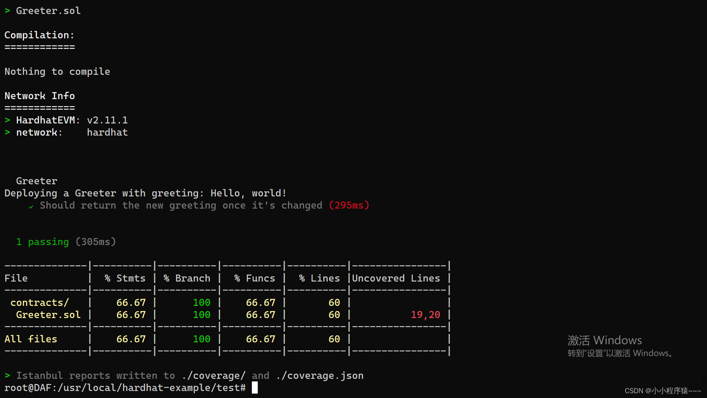Click 'Nothing to compile' text

[57, 71]
